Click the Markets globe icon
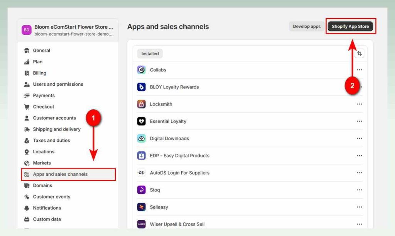The image size is (395, 236). point(27,163)
